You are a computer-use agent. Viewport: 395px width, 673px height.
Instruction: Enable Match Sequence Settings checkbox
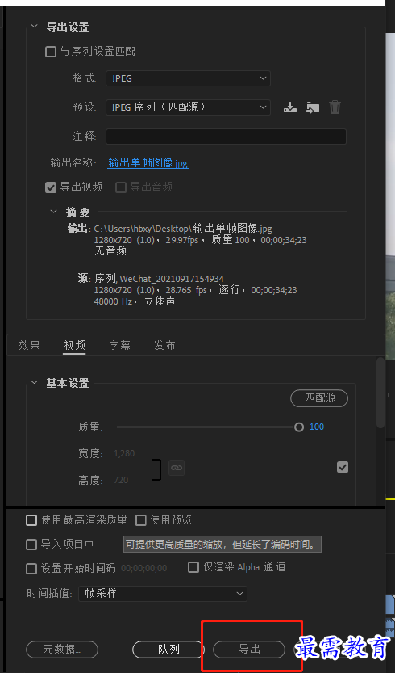tap(51, 52)
